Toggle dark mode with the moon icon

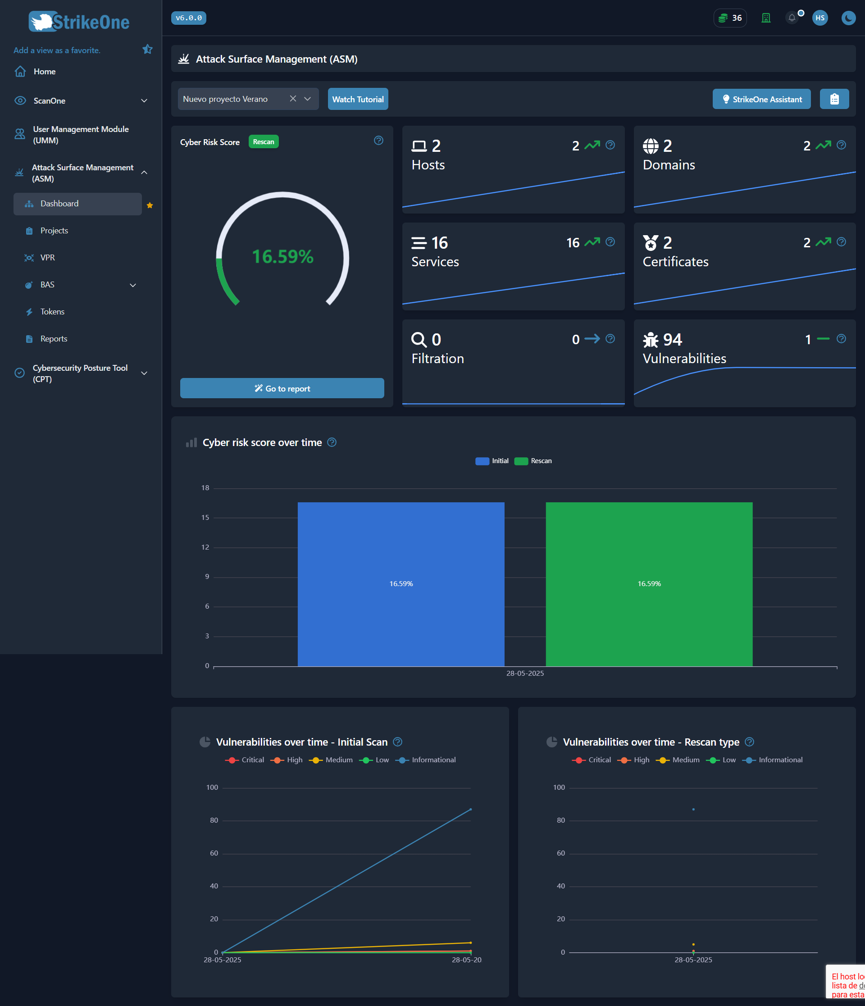[848, 18]
